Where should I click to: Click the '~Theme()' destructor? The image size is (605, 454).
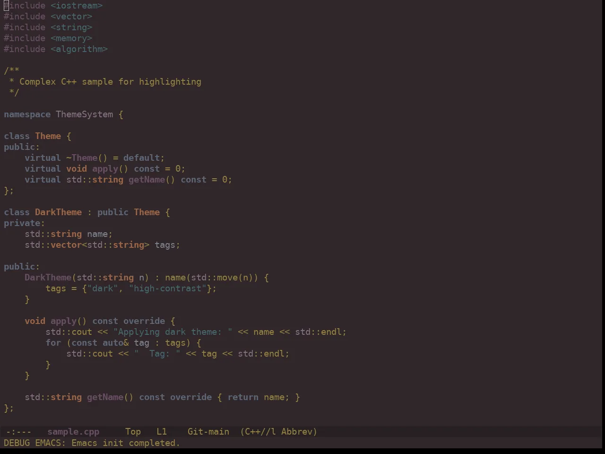point(87,158)
